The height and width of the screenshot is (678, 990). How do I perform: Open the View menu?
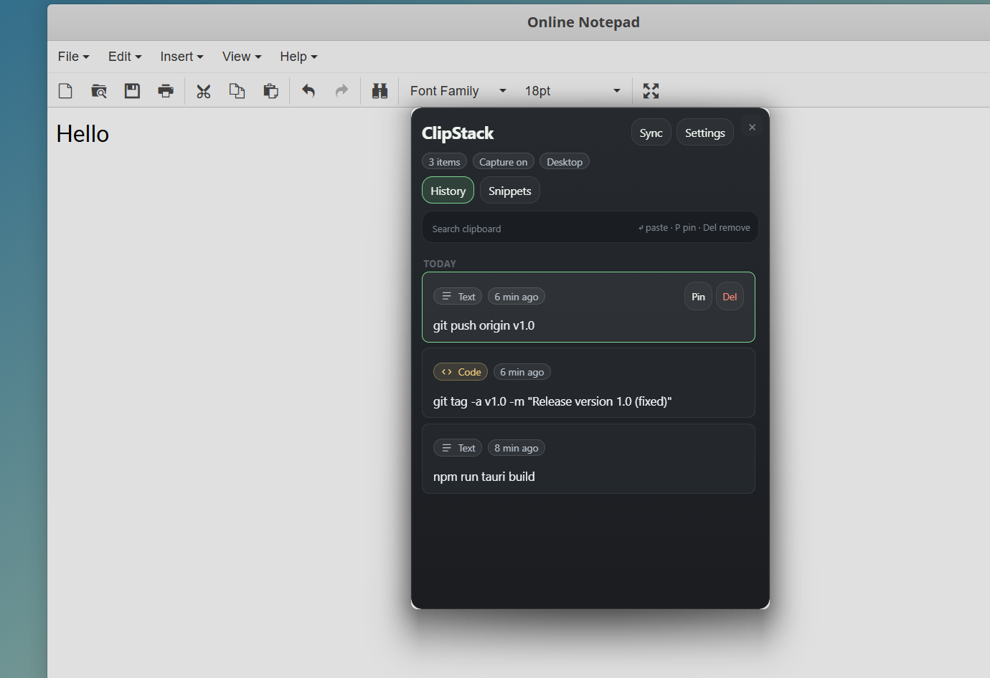point(242,57)
